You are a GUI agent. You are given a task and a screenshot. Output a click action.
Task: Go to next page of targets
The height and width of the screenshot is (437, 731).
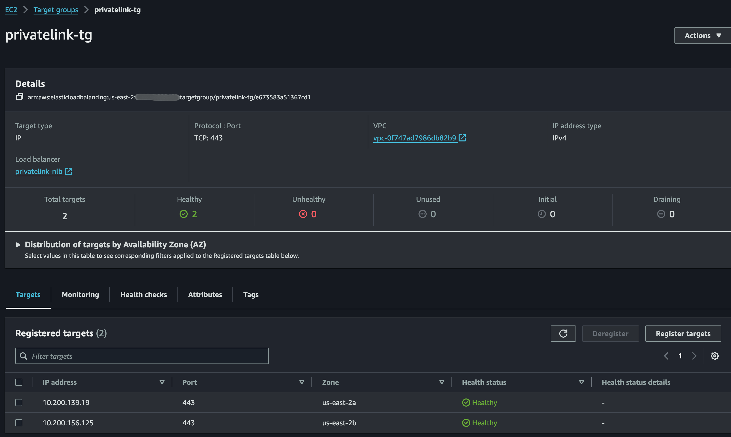pyautogui.click(x=694, y=356)
